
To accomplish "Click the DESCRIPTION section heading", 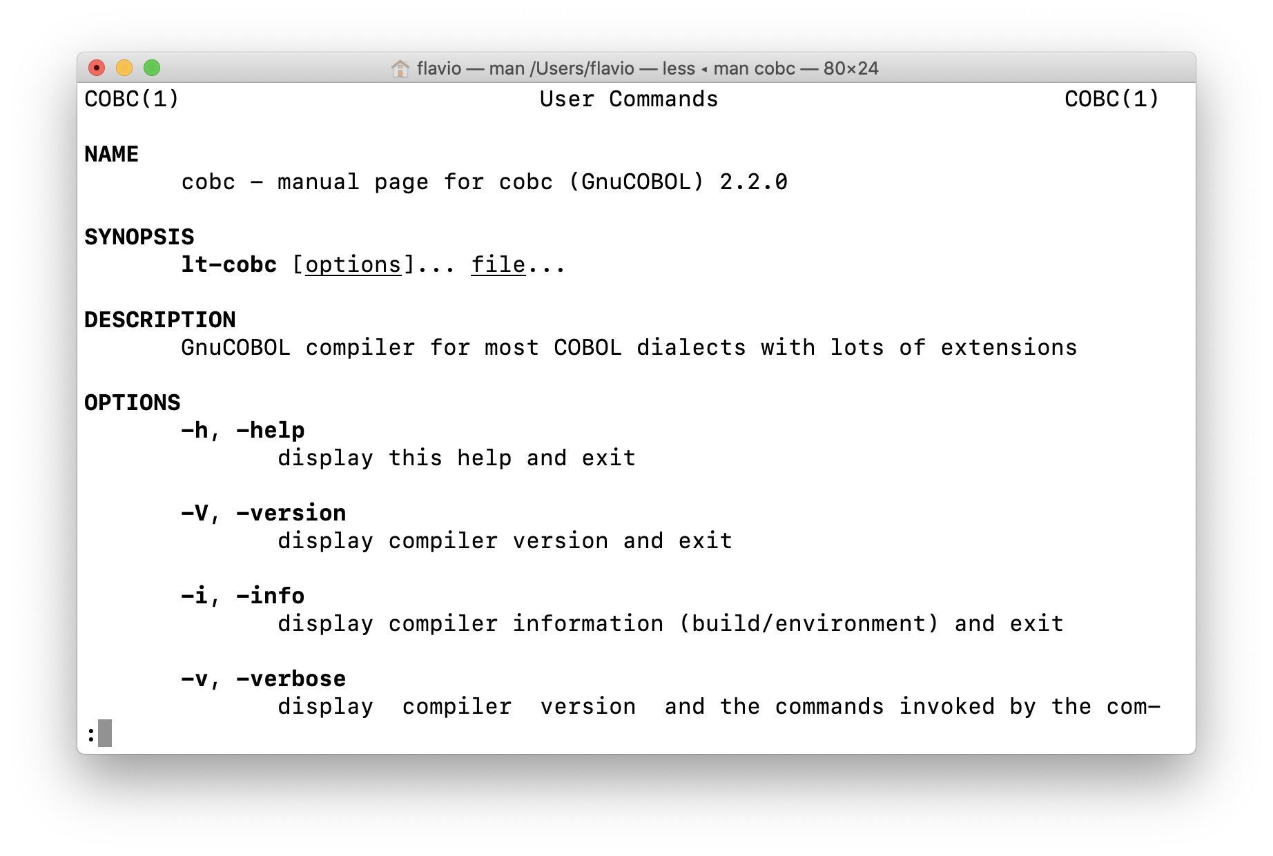I will pos(159,320).
